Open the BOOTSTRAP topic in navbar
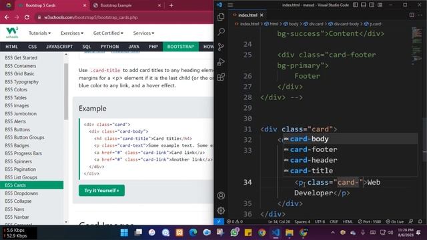The width and height of the screenshot is (427, 240). pos(181,47)
